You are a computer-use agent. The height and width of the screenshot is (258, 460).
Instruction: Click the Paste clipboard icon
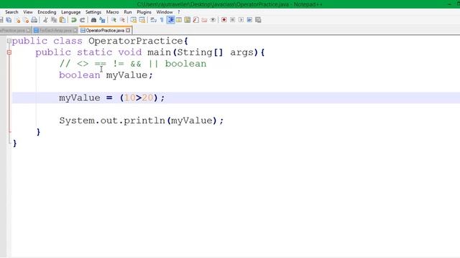point(63,20)
